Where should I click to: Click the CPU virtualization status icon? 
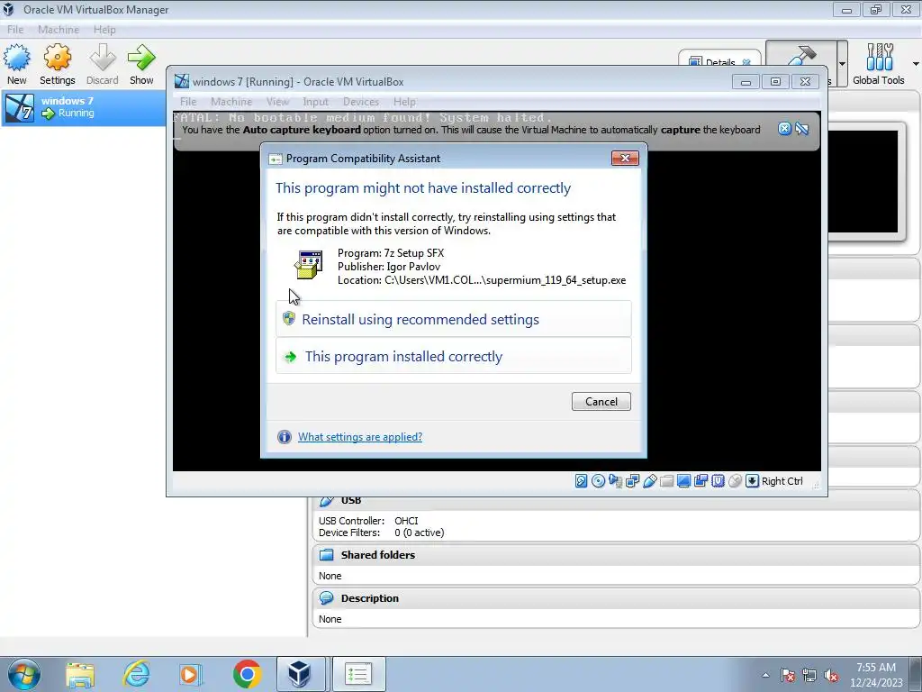[718, 481]
